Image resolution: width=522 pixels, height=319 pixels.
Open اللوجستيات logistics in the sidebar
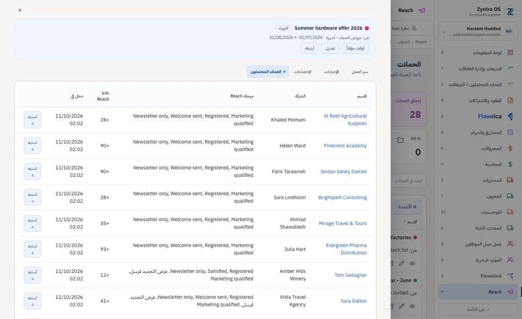(x=478, y=212)
